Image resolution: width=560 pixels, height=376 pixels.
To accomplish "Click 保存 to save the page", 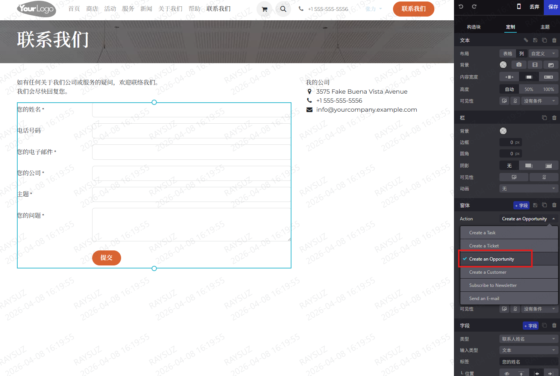I will pos(553,7).
